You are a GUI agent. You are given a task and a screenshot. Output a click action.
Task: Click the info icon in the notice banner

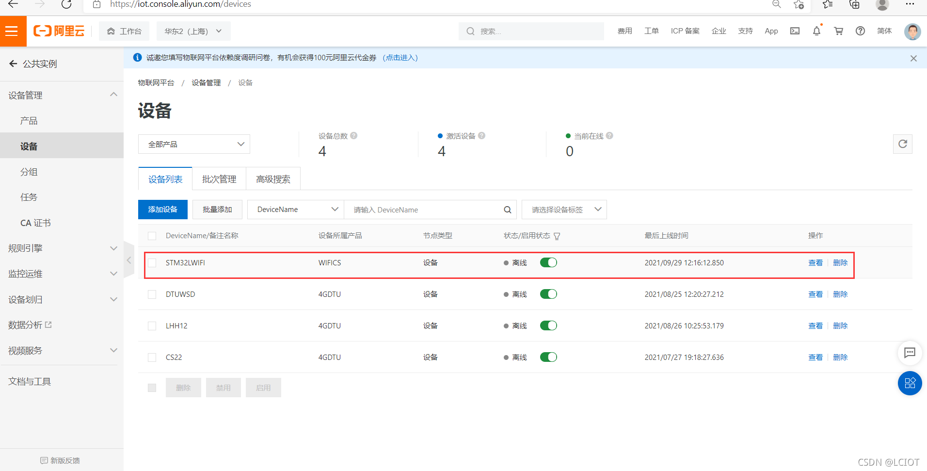coord(137,57)
